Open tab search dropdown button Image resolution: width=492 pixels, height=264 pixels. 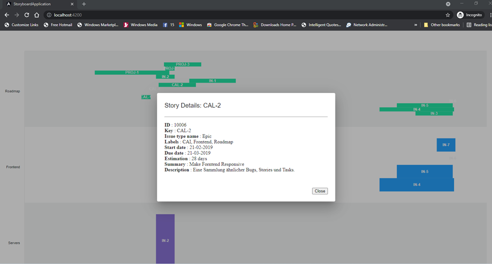click(448, 4)
